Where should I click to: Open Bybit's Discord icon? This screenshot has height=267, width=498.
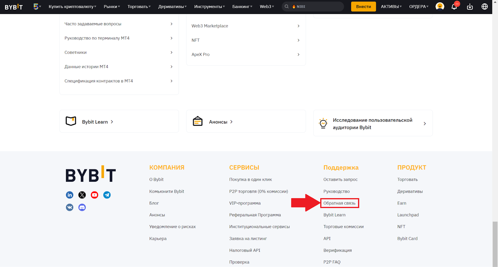(x=82, y=207)
